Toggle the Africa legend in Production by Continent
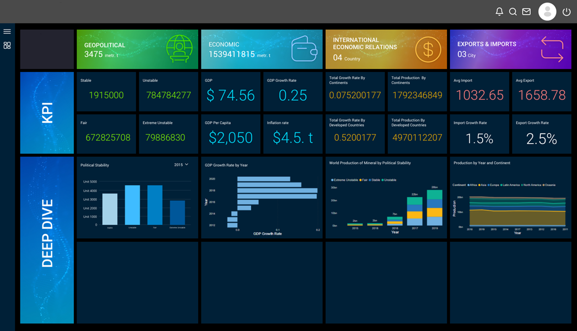The height and width of the screenshot is (331, 577). 473,185
